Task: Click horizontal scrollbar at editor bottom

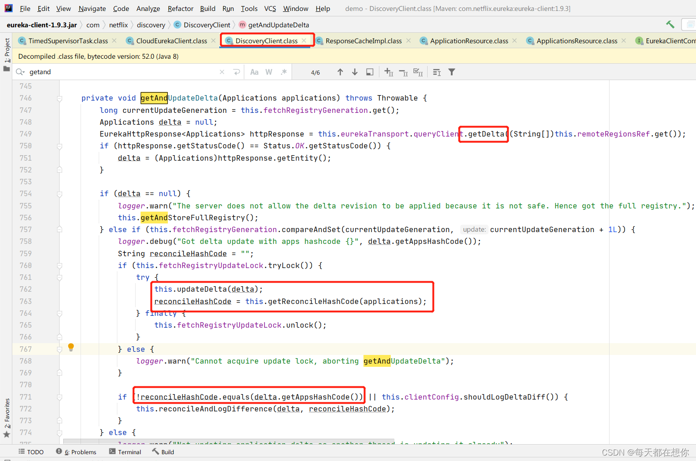Action: (x=229, y=441)
